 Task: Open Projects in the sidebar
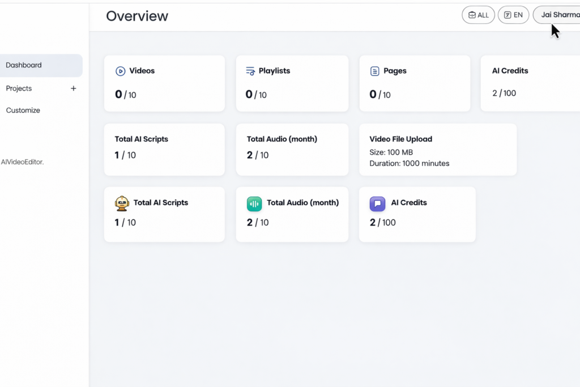(19, 88)
